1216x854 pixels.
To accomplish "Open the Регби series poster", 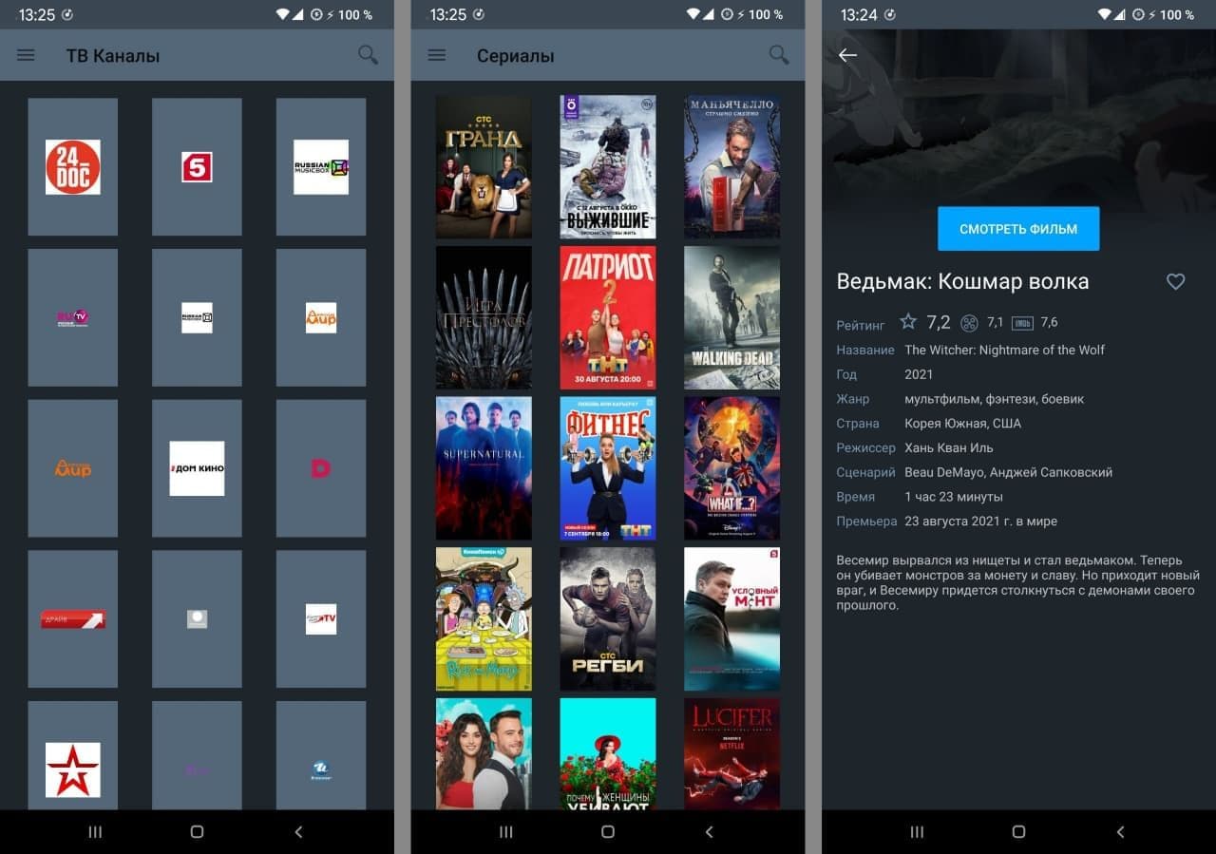I will (608, 618).
